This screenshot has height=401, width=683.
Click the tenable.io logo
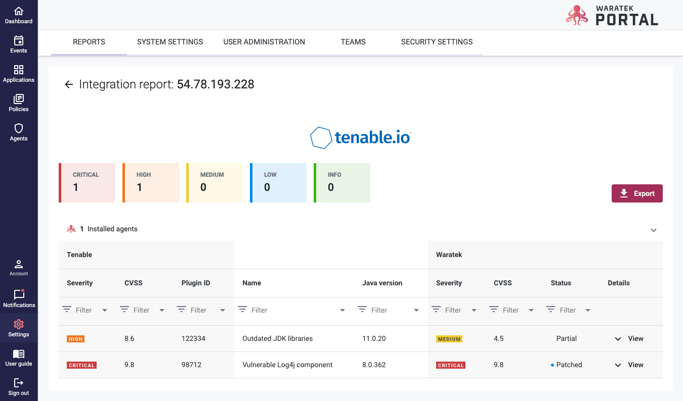[x=360, y=137]
